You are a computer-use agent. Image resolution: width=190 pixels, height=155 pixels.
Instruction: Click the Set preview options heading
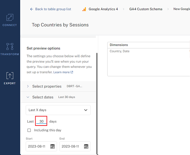43,48
